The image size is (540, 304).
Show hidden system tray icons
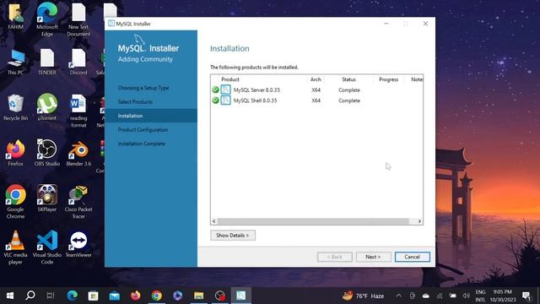[398, 296]
